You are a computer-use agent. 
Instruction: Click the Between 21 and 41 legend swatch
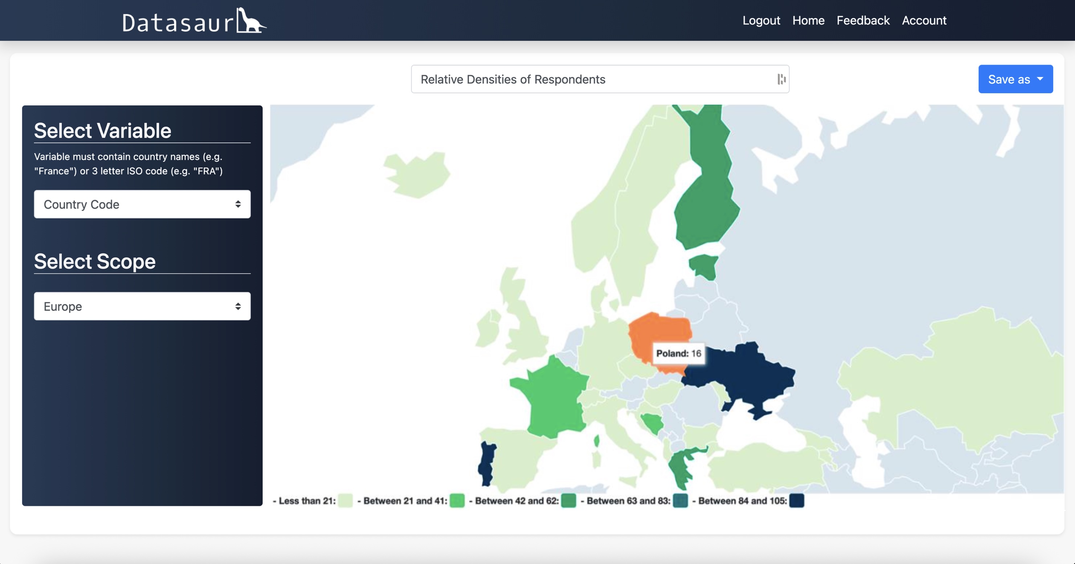point(457,500)
